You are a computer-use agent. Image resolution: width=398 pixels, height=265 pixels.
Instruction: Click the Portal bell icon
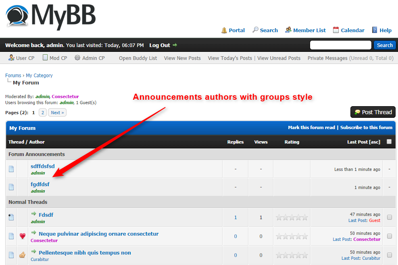tap(224, 30)
